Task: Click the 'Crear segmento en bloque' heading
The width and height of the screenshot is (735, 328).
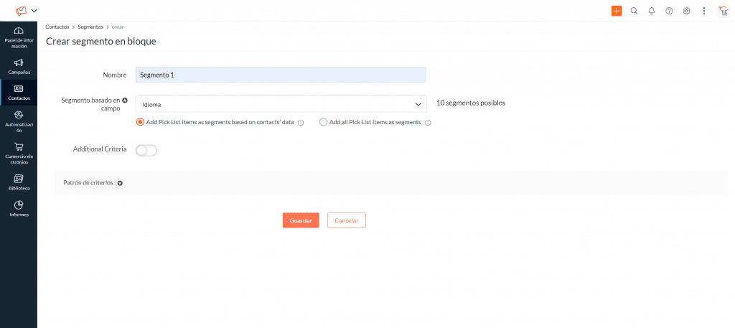Action: [100, 41]
